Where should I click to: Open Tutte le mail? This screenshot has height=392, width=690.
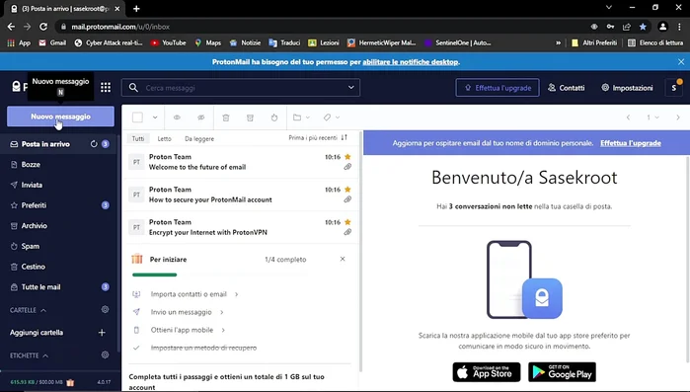tap(40, 287)
